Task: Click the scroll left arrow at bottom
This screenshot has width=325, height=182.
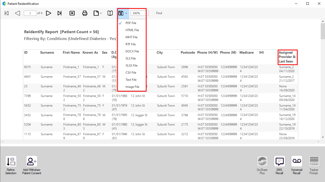Action: coord(2,141)
